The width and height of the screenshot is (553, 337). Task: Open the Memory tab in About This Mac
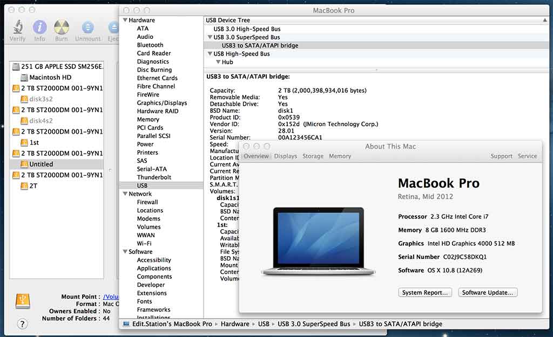point(340,156)
